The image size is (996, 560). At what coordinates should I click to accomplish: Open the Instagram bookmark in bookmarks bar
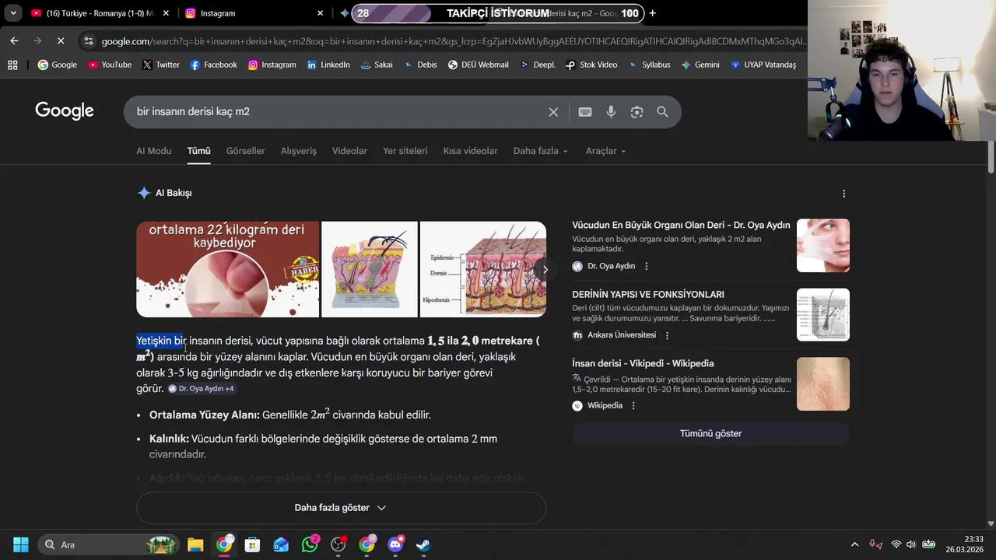(x=272, y=65)
